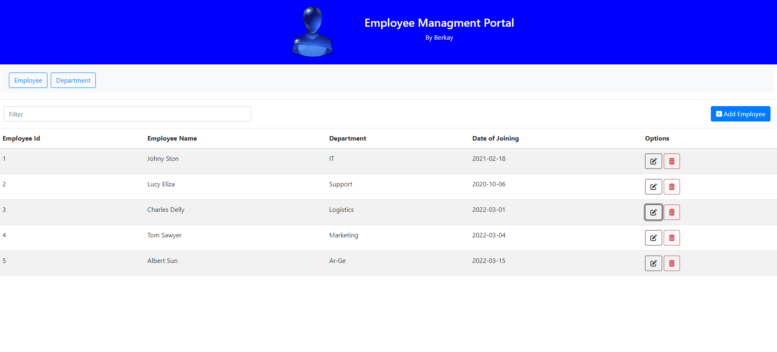777x352 pixels.
Task: Edit employee Tom Sawyer
Action: coord(653,238)
